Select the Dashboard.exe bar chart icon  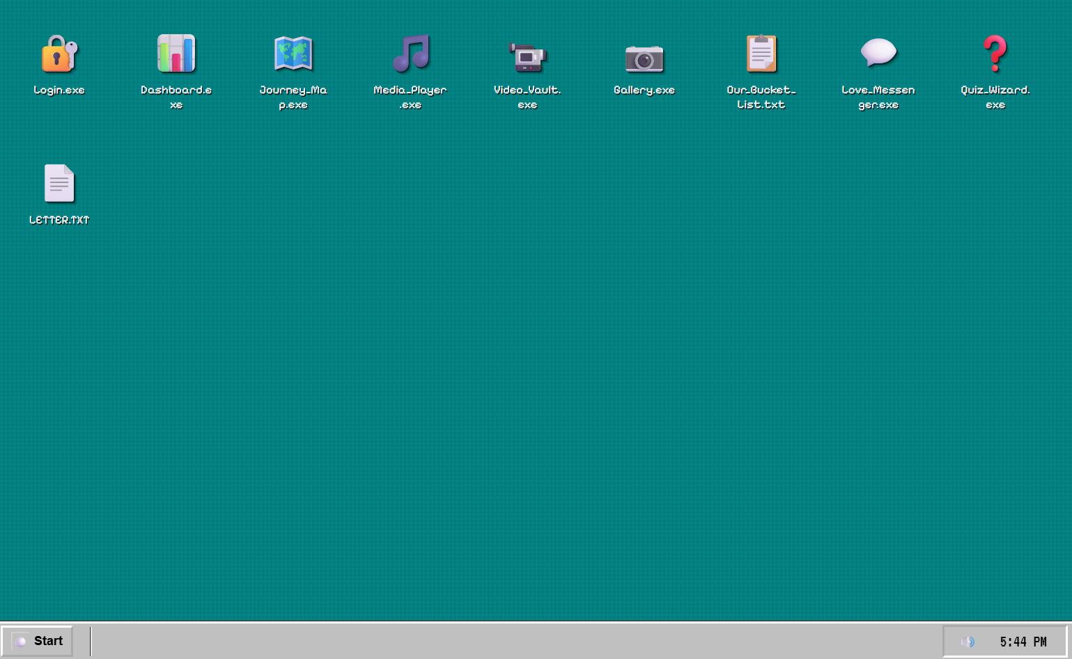(x=176, y=54)
